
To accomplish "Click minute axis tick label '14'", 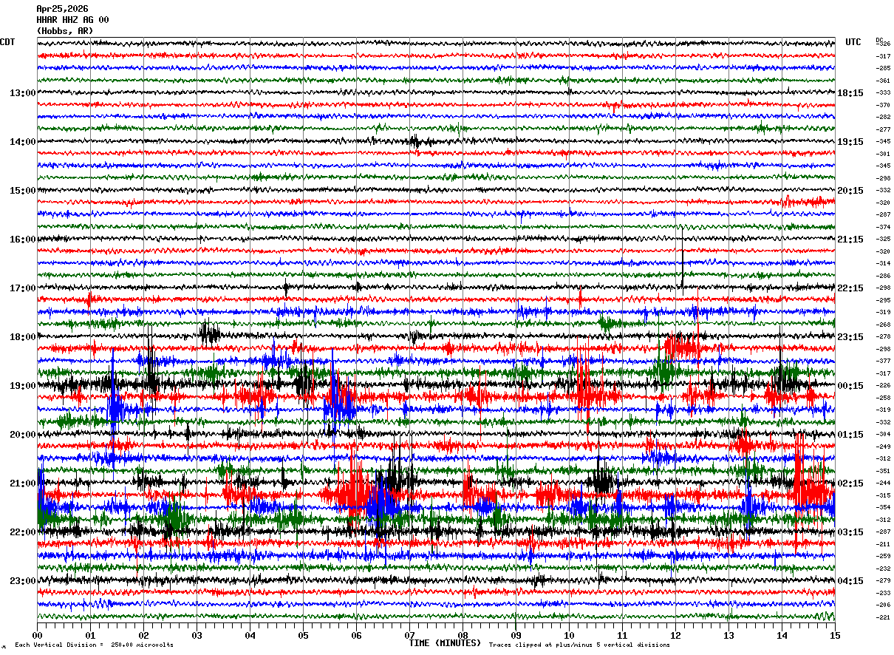I will coord(782,636).
